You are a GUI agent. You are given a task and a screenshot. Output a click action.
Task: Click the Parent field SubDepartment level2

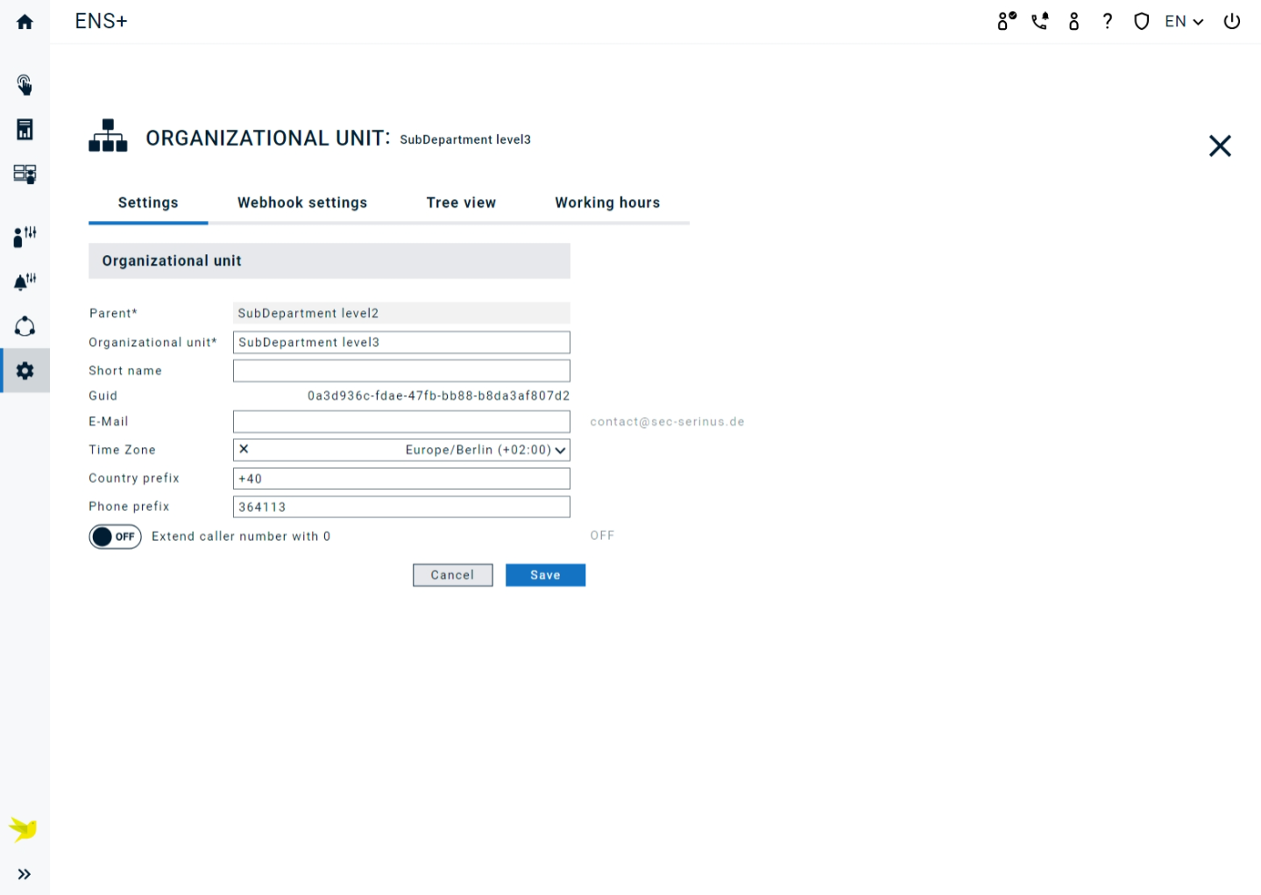pyautogui.click(x=401, y=313)
